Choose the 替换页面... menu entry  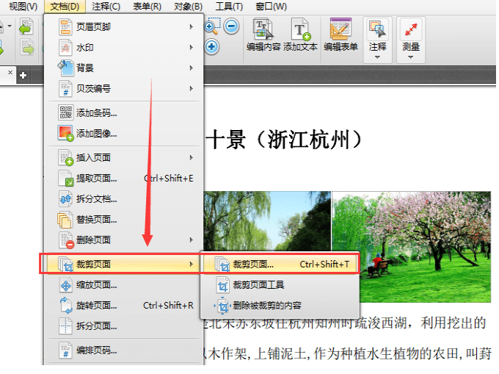(x=124, y=220)
